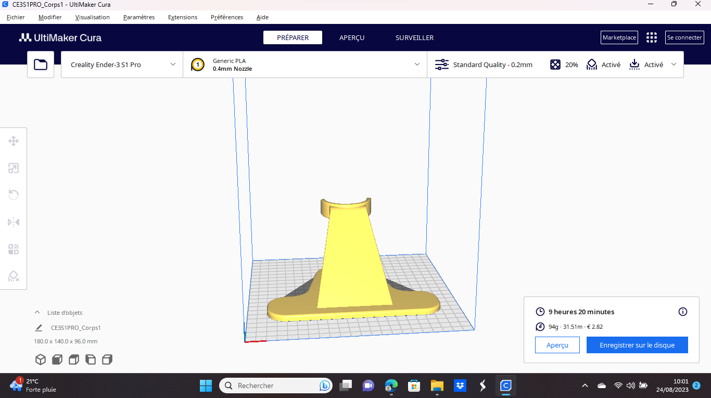
Task: Switch to left side view cube icon
Action: (x=91, y=360)
